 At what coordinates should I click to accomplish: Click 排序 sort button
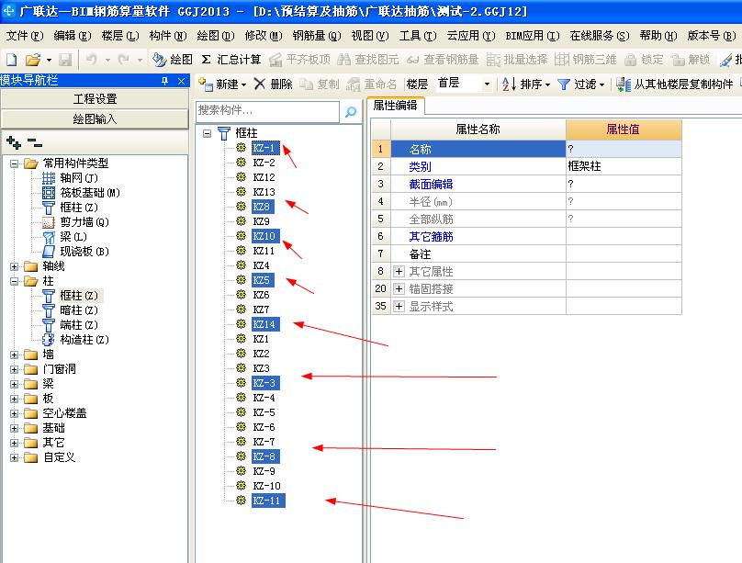[526, 84]
